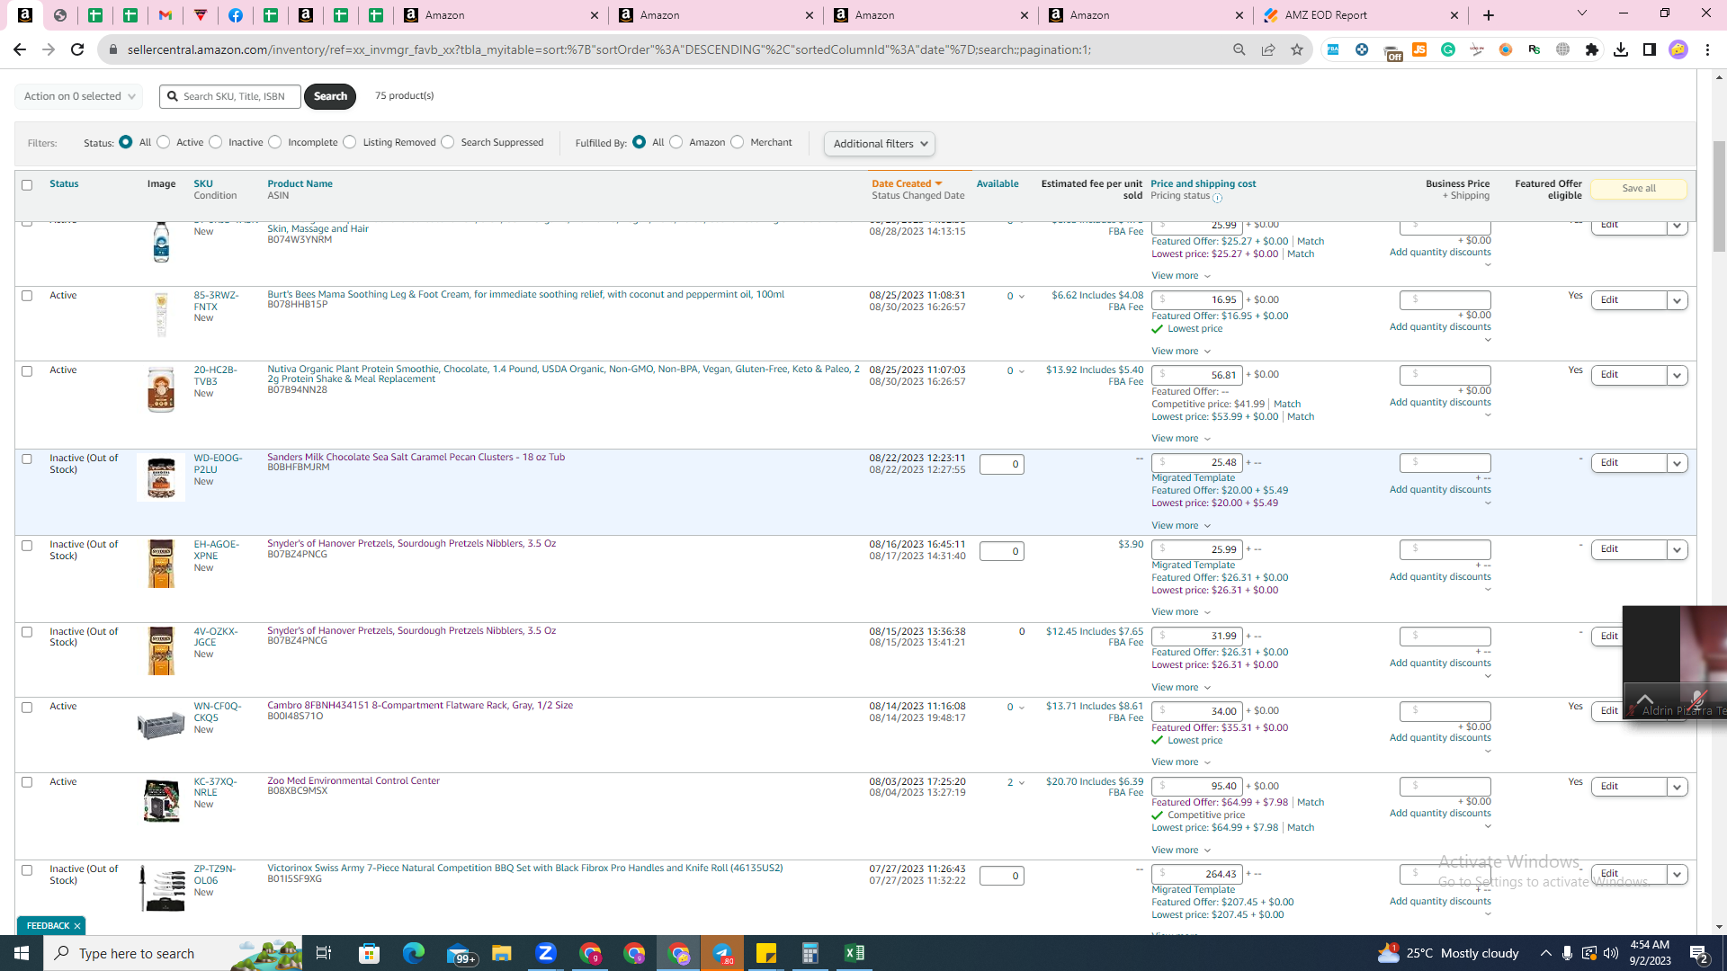Open Task View on the taskbar
Screen dimensions: 1727x971
(324, 953)
